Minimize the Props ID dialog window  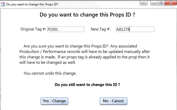click(x=154, y=3)
